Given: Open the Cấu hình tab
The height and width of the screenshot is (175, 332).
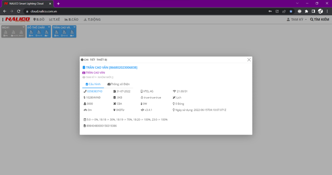Looking at the screenshot, I should [x=93, y=84].
